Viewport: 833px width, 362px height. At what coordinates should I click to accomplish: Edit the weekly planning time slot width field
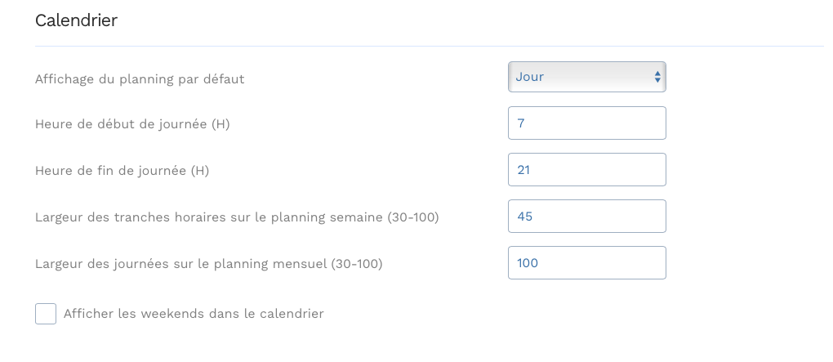tap(586, 217)
